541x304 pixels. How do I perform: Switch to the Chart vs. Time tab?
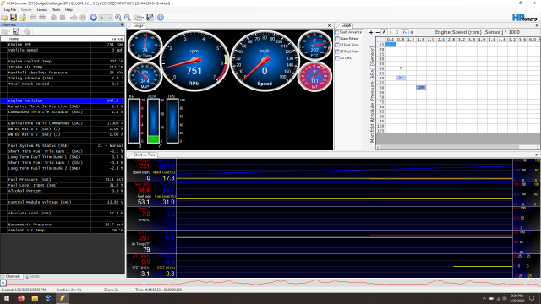click(x=144, y=155)
